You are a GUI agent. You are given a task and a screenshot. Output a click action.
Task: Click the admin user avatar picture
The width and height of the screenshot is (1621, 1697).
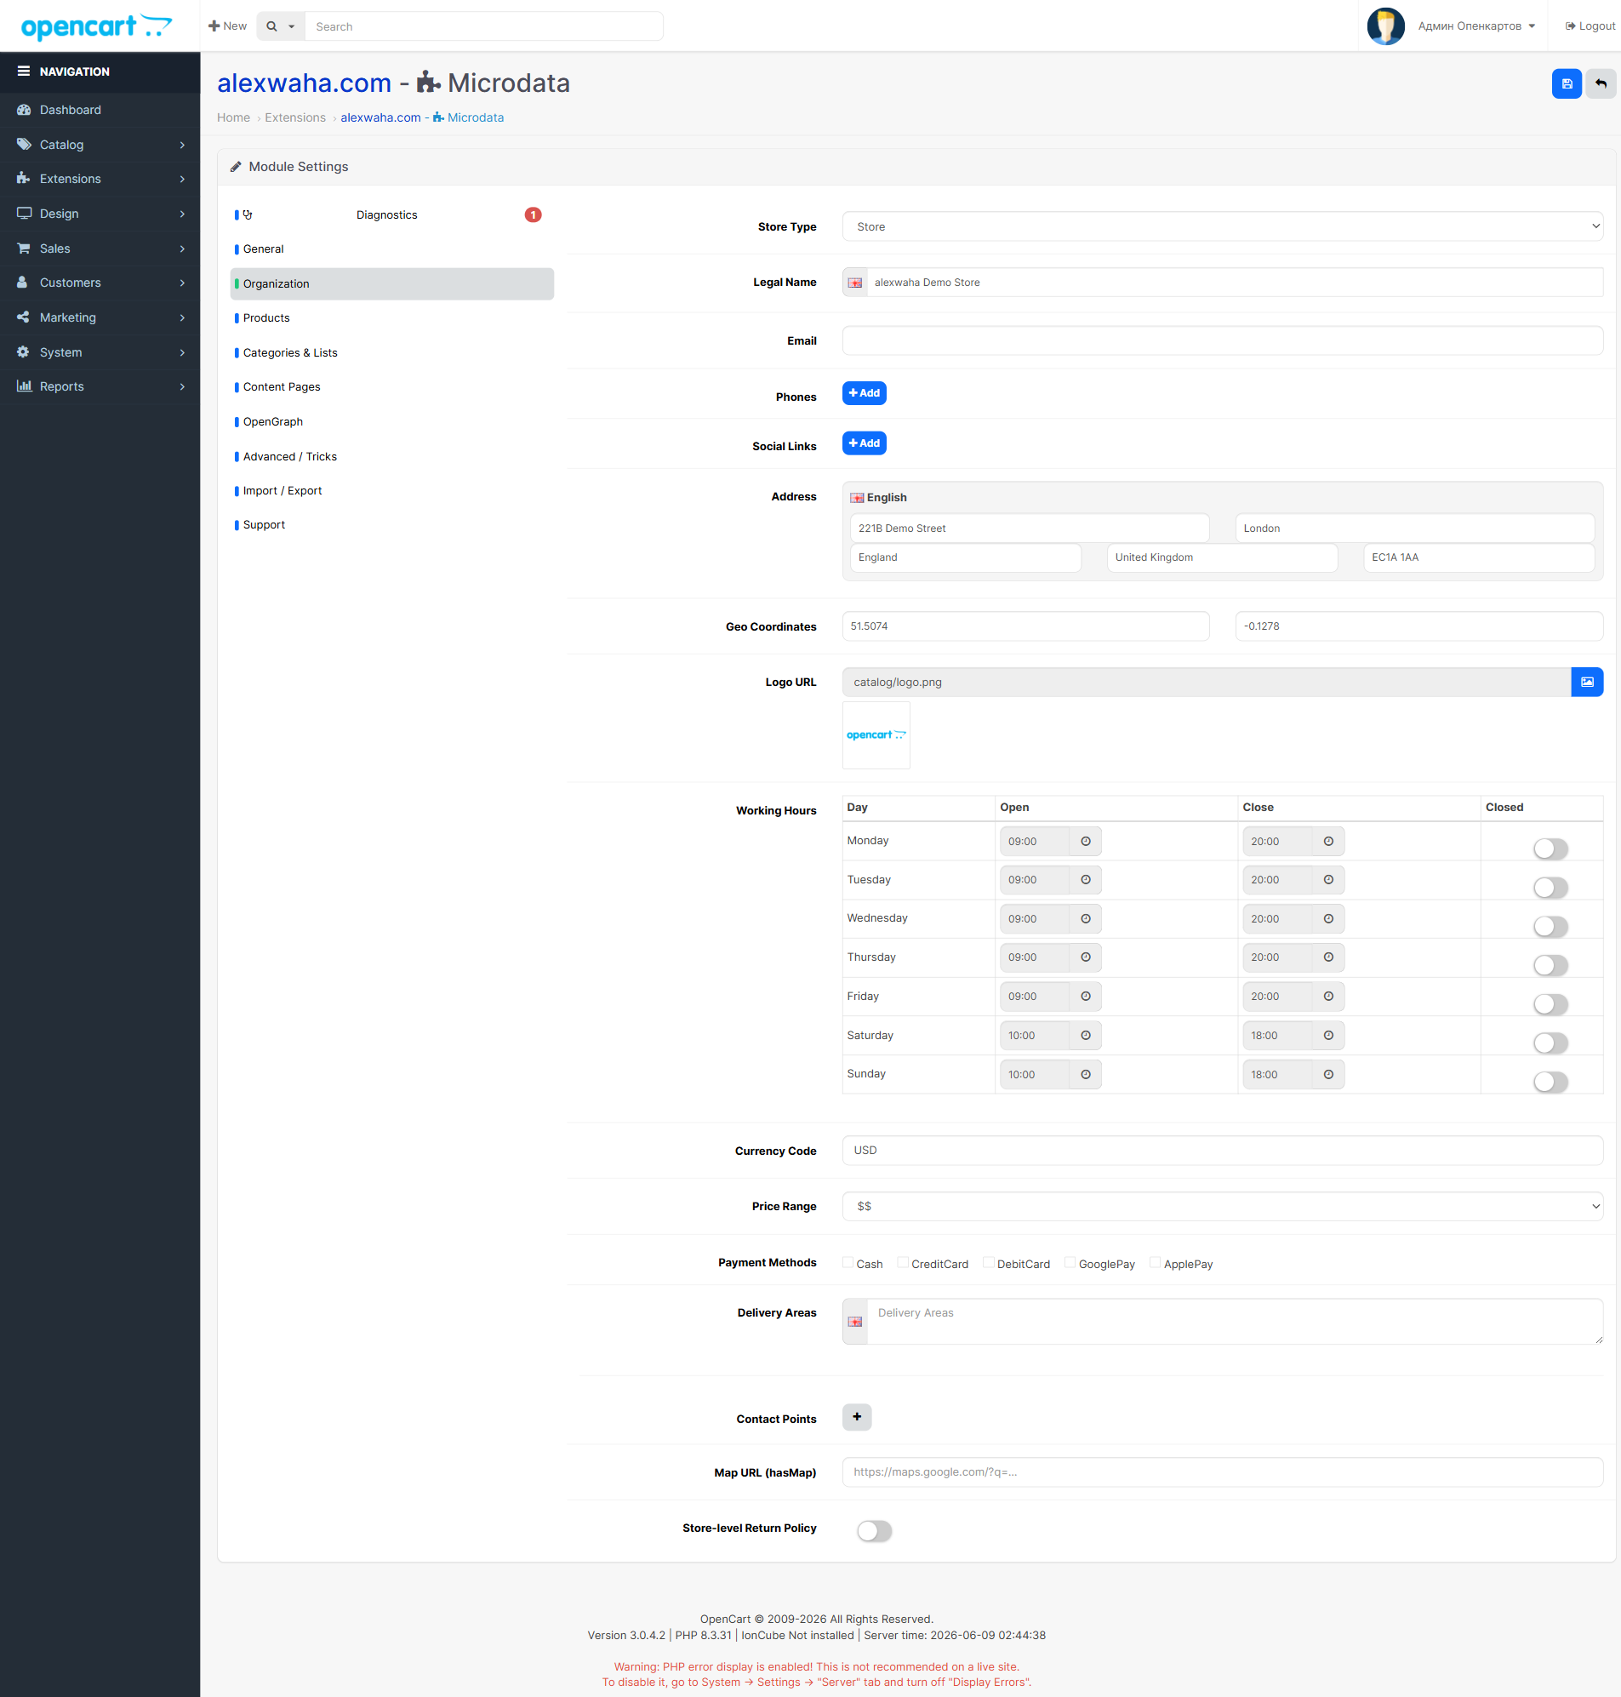point(1385,26)
